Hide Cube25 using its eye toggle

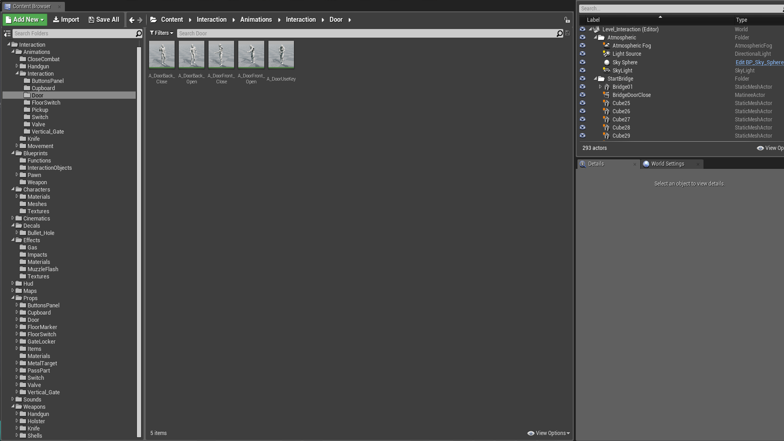(x=583, y=103)
